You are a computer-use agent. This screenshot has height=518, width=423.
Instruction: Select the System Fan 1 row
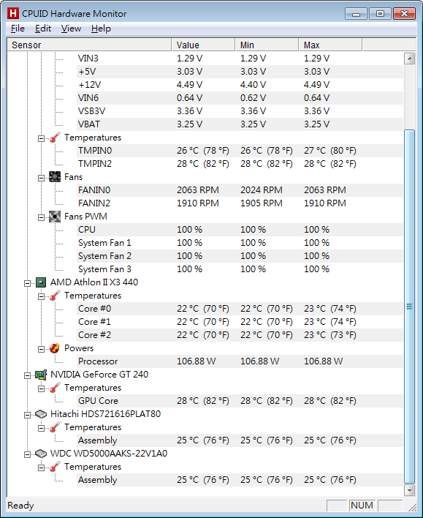point(240,243)
